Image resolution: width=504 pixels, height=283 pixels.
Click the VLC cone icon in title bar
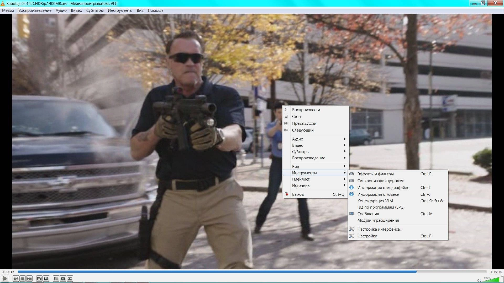click(3, 3)
